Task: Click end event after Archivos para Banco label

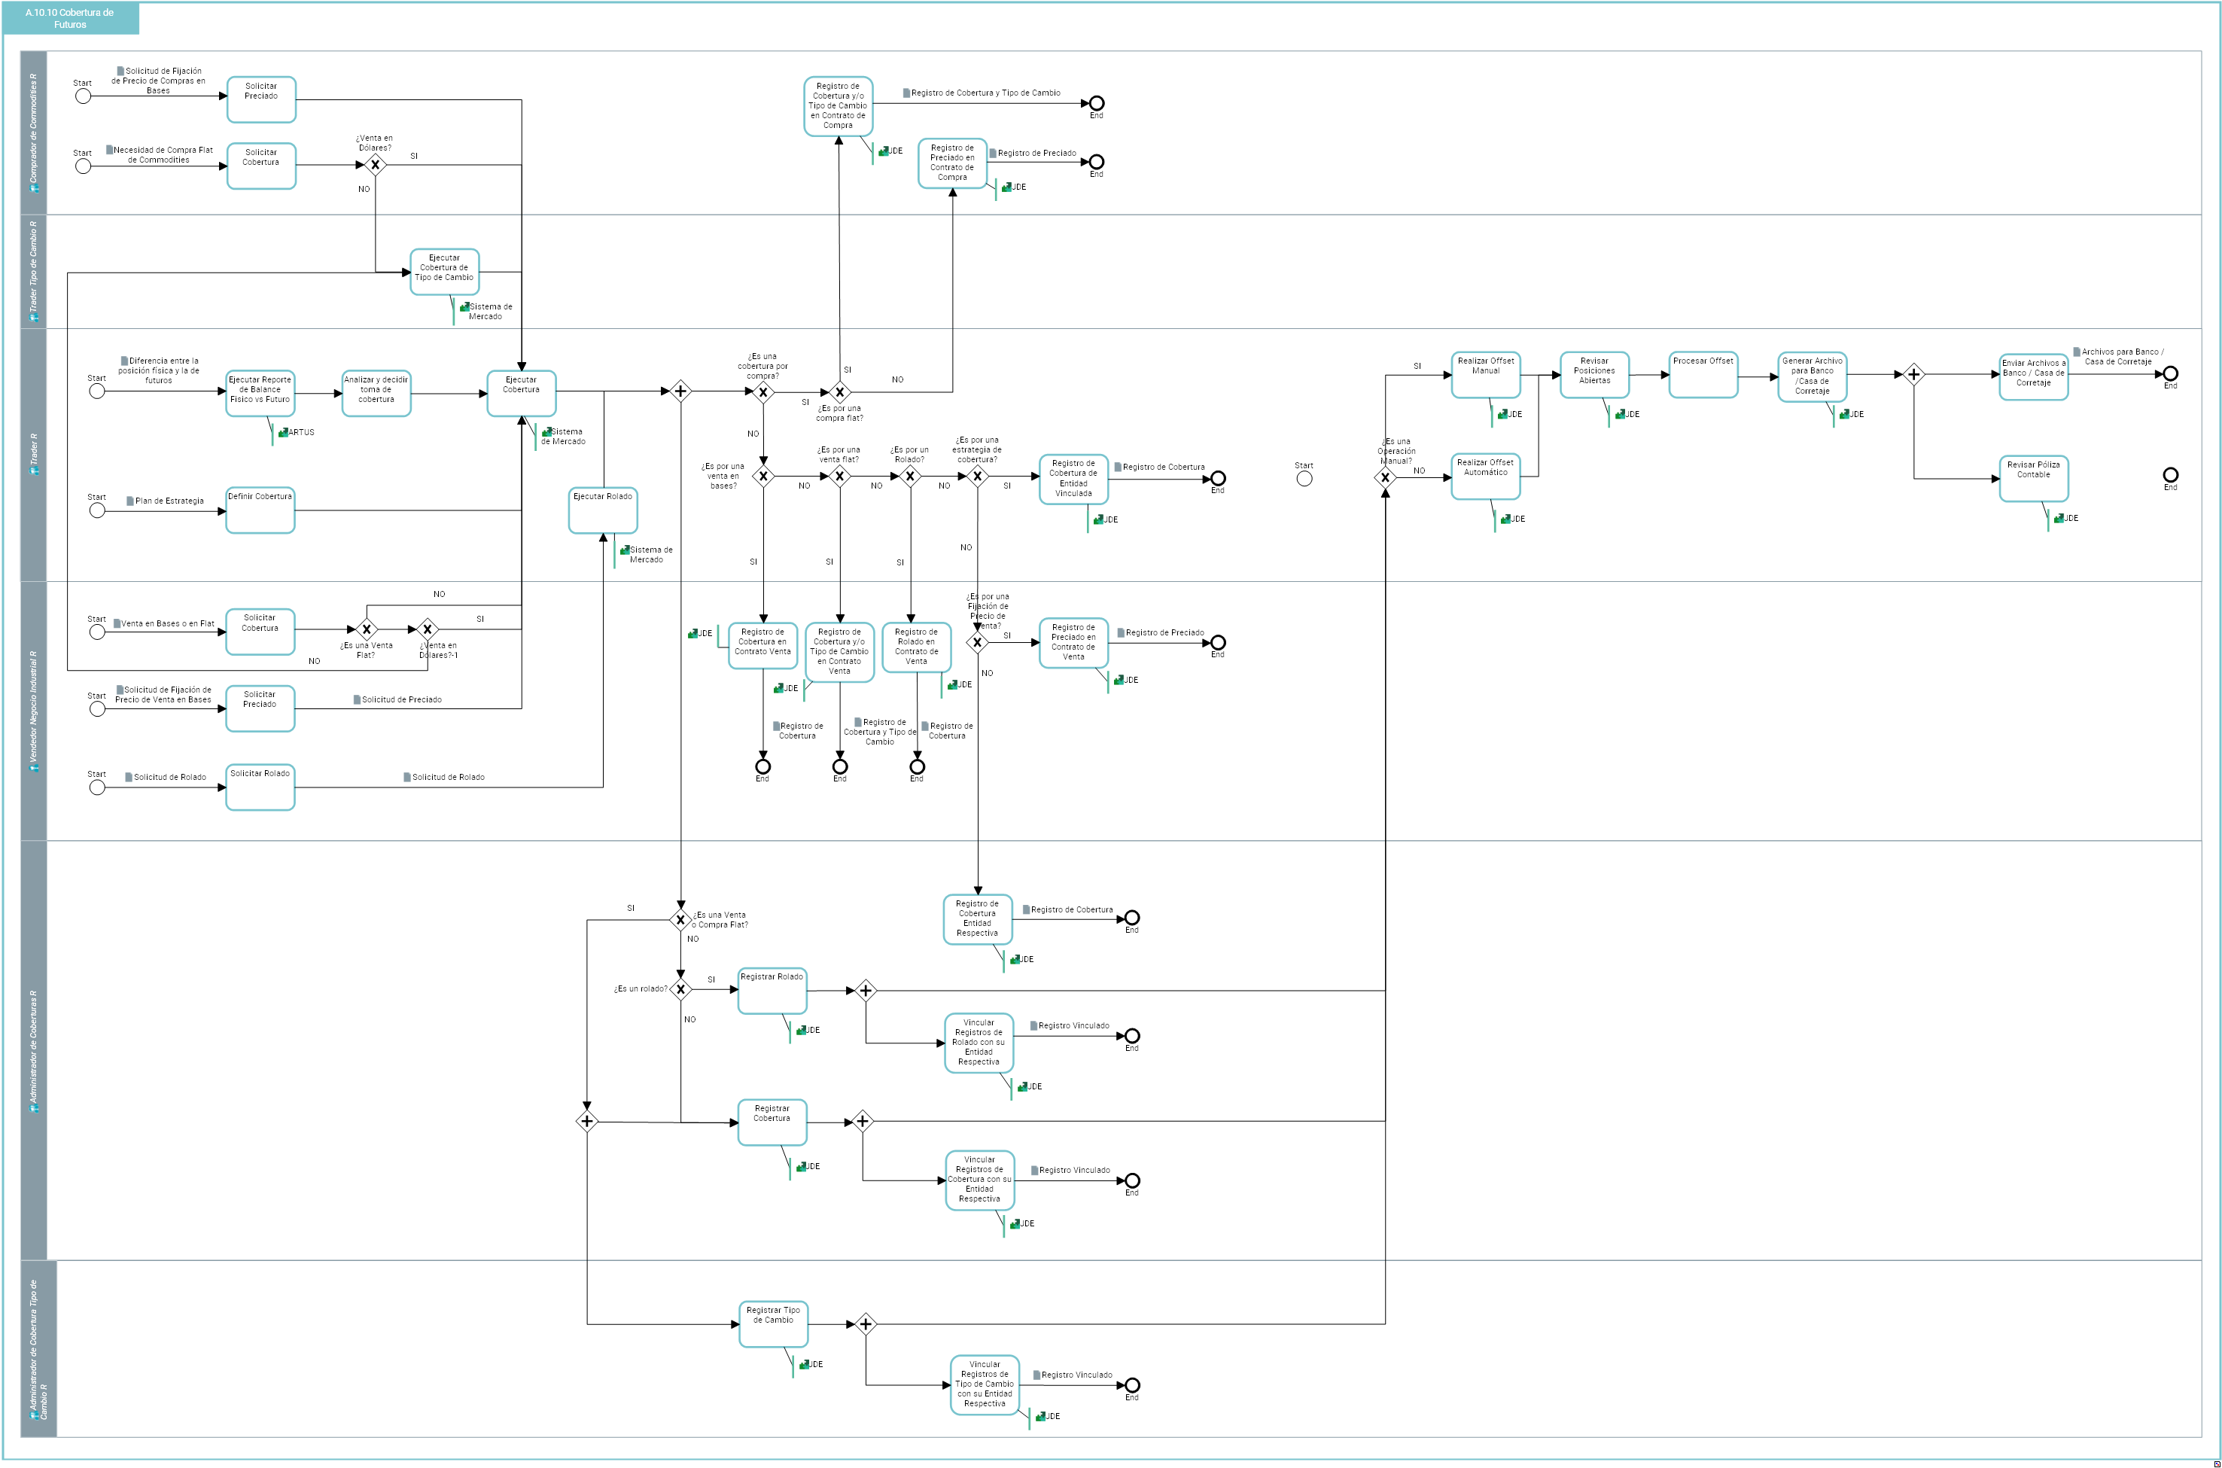Action: (2171, 373)
